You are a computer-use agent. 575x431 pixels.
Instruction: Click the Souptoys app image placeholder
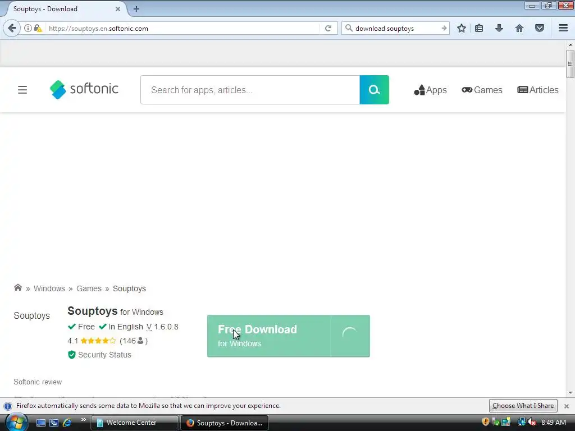[x=31, y=315]
